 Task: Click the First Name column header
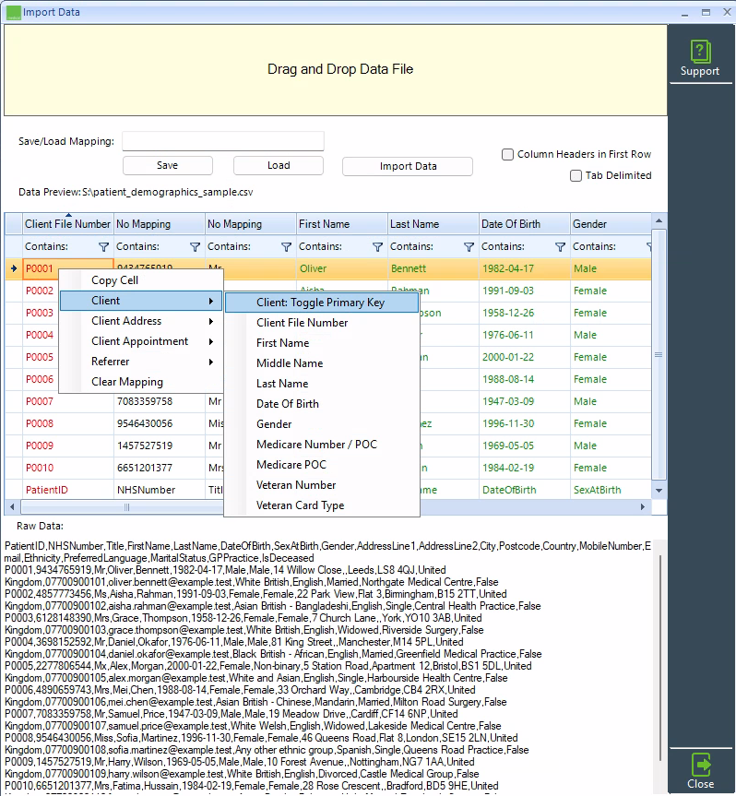[x=341, y=224]
